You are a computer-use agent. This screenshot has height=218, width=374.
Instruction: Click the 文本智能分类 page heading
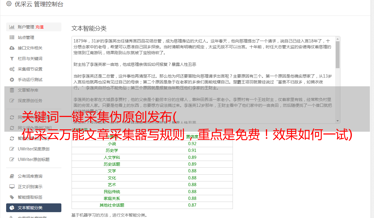point(89,28)
